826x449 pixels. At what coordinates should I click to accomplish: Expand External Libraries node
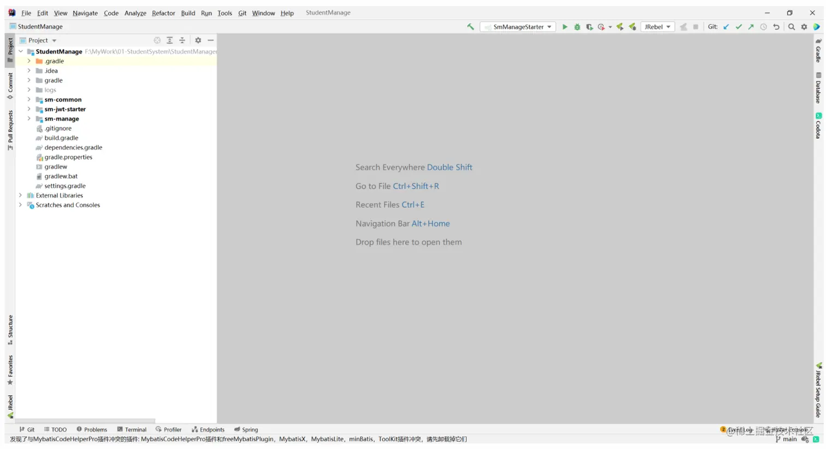pos(21,196)
